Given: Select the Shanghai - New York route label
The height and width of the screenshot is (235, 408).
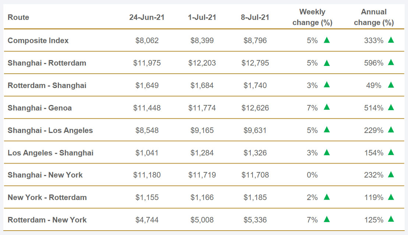Looking at the screenshot, I should [x=45, y=175].
